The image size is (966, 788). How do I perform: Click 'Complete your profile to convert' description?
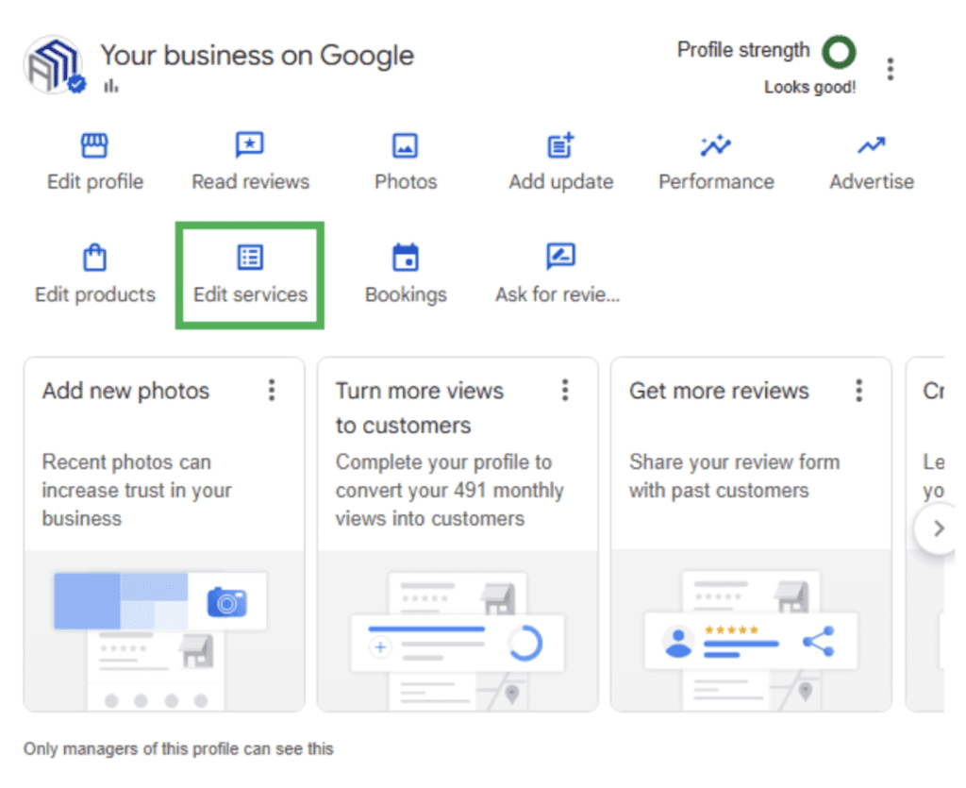(450, 491)
